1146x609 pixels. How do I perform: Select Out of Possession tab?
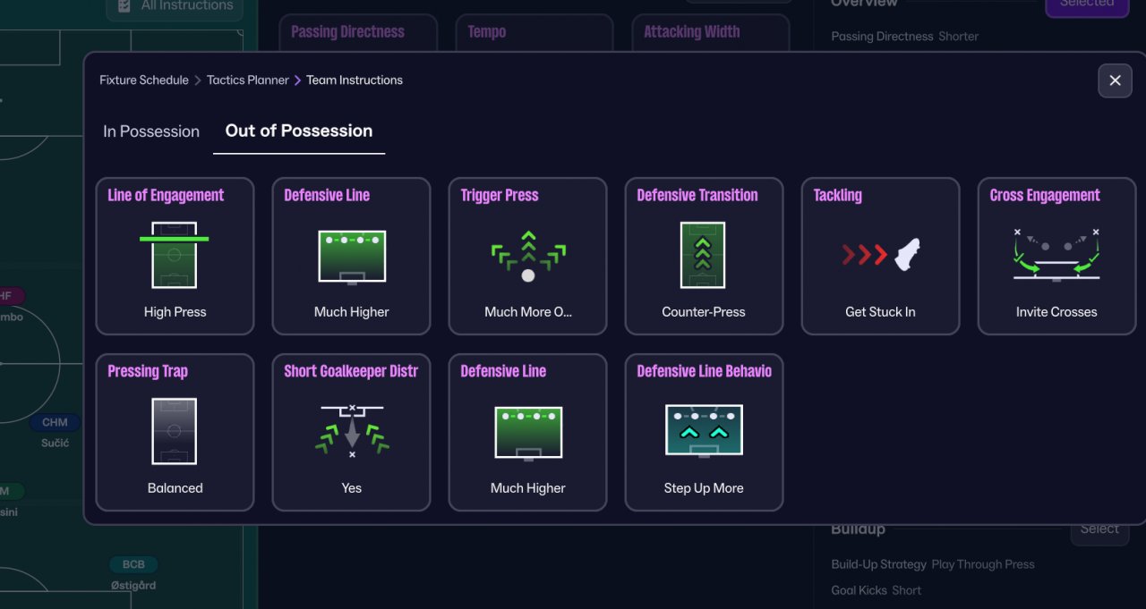pyautogui.click(x=299, y=131)
